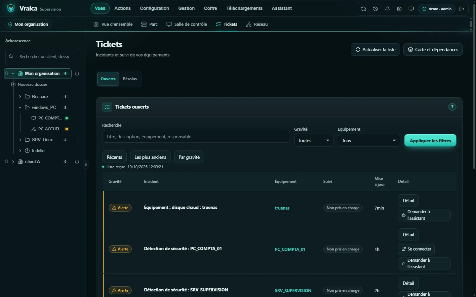Click the refresh icon in top bar
Screen dimensions: 476x297
(364, 9)
